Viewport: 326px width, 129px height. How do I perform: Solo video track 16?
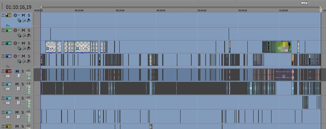[29, 56]
